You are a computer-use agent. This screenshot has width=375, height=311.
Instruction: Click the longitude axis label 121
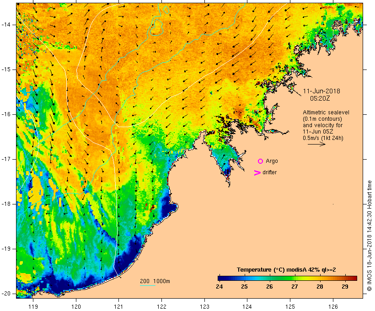click(x=119, y=306)
